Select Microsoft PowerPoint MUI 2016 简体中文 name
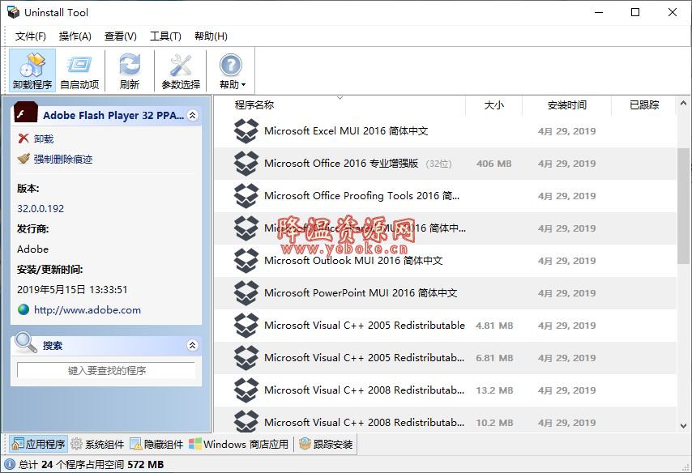Screen dimensions: 692x473 pyautogui.click(x=361, y=293)
